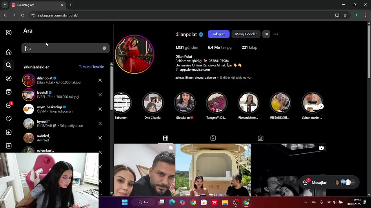
Task: Open the Sabun mader... story highlight
Action: click(312, 105)
